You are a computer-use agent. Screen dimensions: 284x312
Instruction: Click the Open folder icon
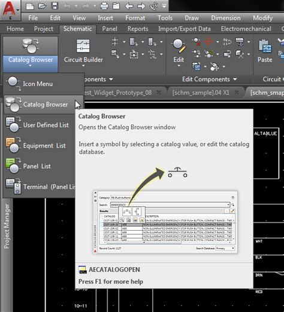pos(42,6)
